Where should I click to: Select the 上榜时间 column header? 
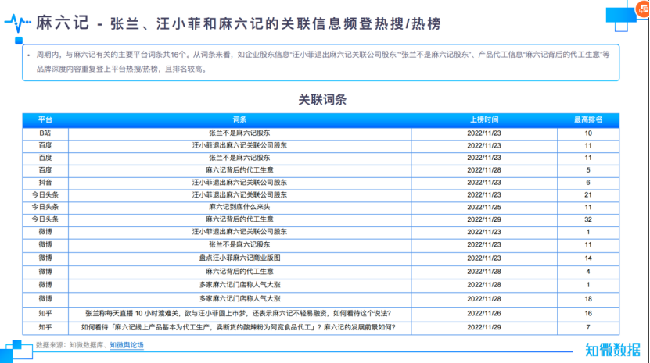(483, 119)
